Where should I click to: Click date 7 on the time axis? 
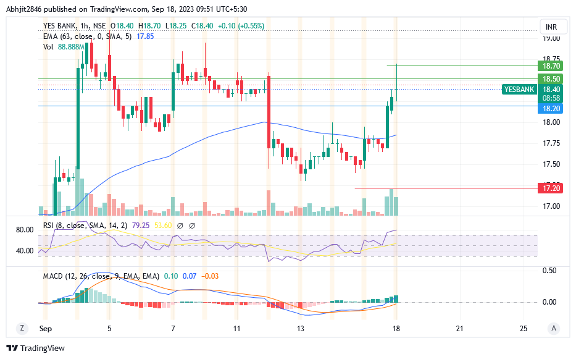pos(173,329)
